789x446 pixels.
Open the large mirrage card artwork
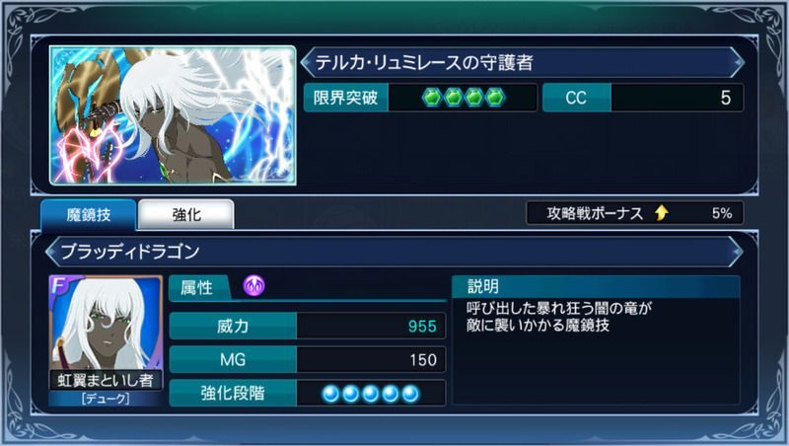click(x=173, y=115)
